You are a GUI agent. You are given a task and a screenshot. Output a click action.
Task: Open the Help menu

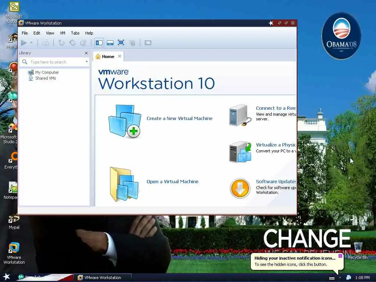(x=89, y=33)
